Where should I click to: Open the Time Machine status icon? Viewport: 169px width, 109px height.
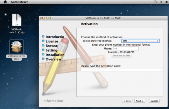(155, 2)
